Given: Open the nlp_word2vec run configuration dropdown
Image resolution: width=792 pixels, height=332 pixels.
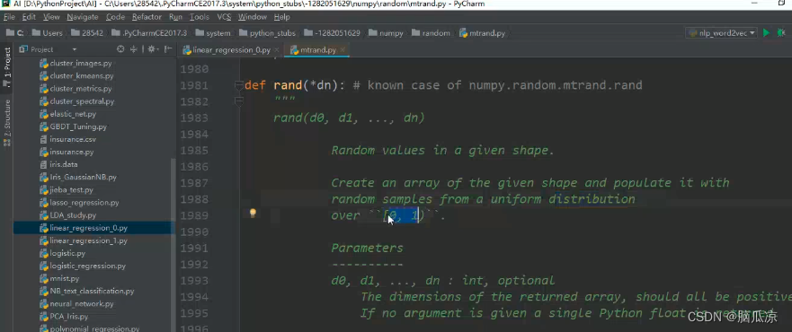Looking at the screenshot, I should [x=721, y=33].
